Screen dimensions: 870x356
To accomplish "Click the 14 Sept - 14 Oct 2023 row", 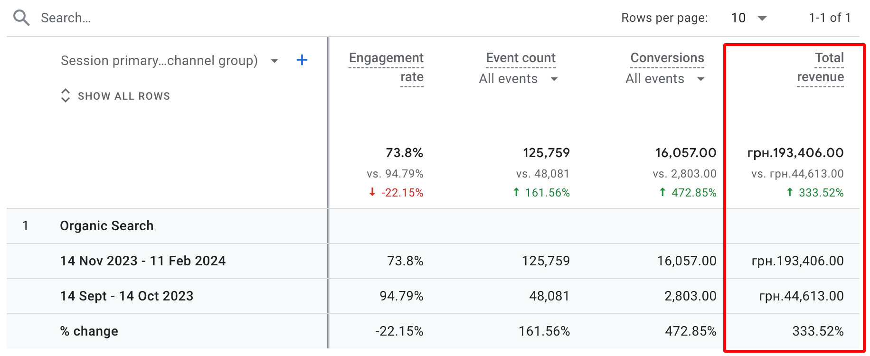I will pos(127,296).
